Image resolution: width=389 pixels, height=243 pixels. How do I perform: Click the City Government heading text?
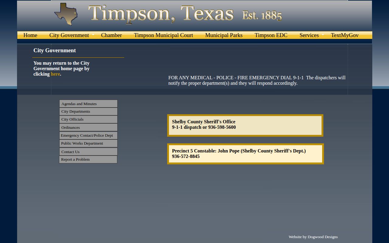coord(55,50)
